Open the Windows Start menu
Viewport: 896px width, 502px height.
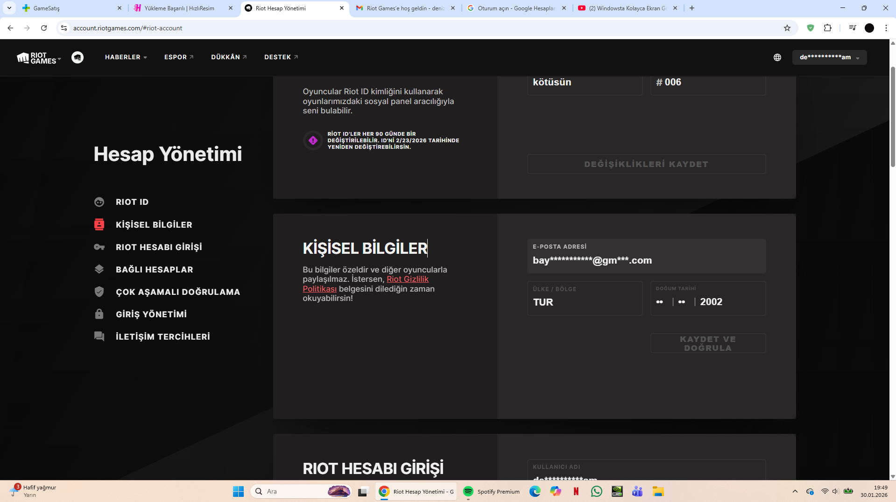click(238, 491)
